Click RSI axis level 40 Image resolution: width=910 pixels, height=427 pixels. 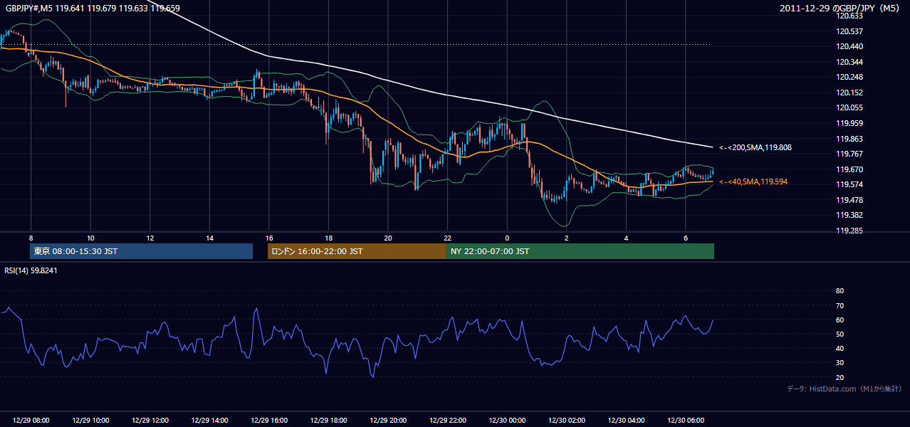pos(840,348)
